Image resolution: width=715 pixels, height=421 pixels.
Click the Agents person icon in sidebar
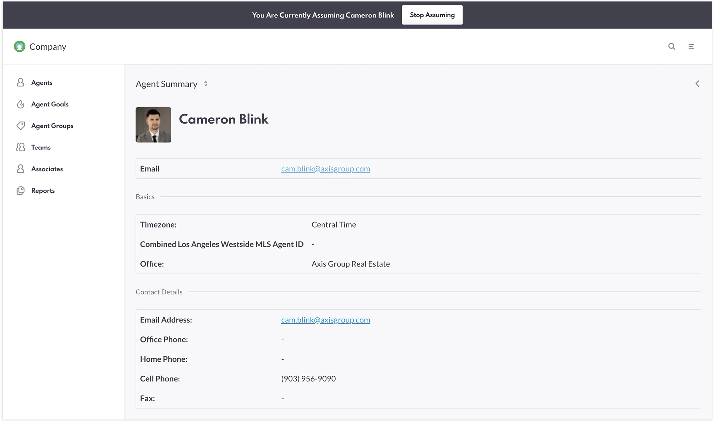click(x=21, y=82)
